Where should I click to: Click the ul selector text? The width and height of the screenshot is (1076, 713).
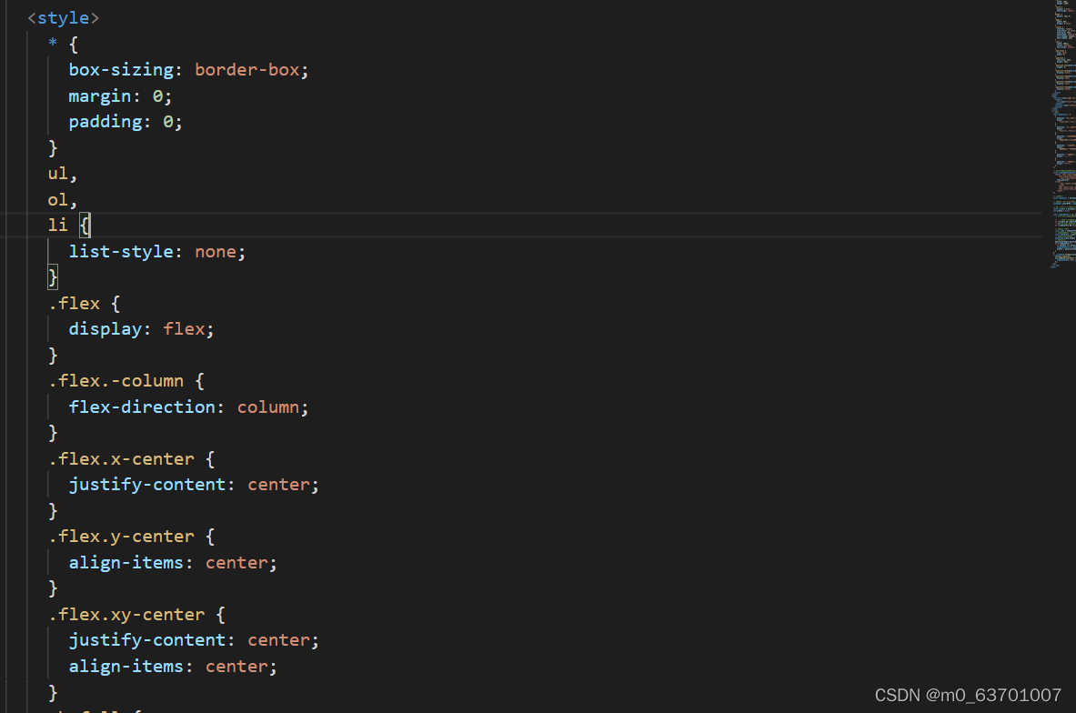pyautogui.click(x=56, y=173)
